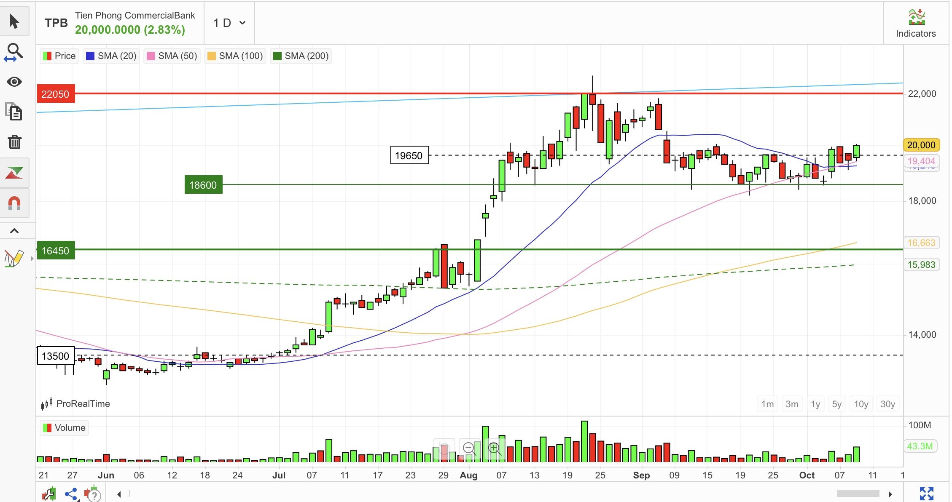
Task: Toggle the SMA (20) legend item
Action: (x=111, y=56)
